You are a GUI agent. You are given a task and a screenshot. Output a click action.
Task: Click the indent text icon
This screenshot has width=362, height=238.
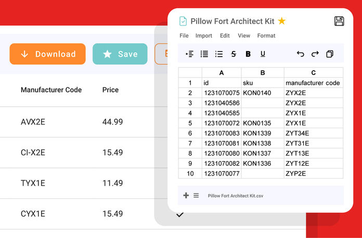pos(190,54)
